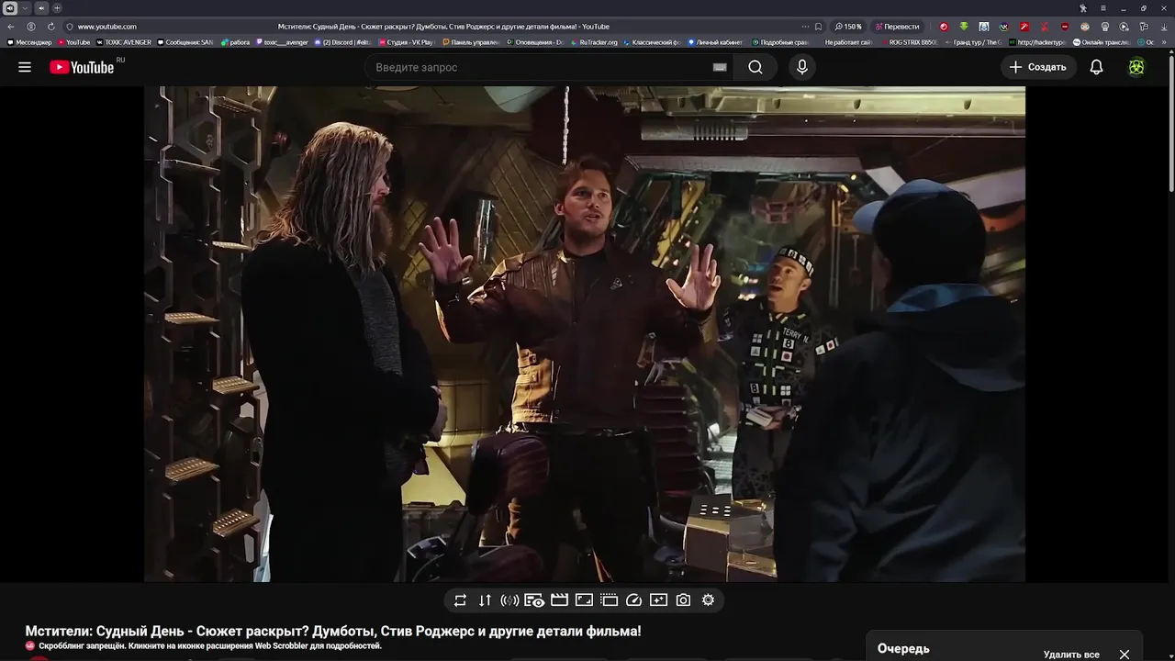Toggle the volume boost icon
1175x661 pixels.
point(509,600)
